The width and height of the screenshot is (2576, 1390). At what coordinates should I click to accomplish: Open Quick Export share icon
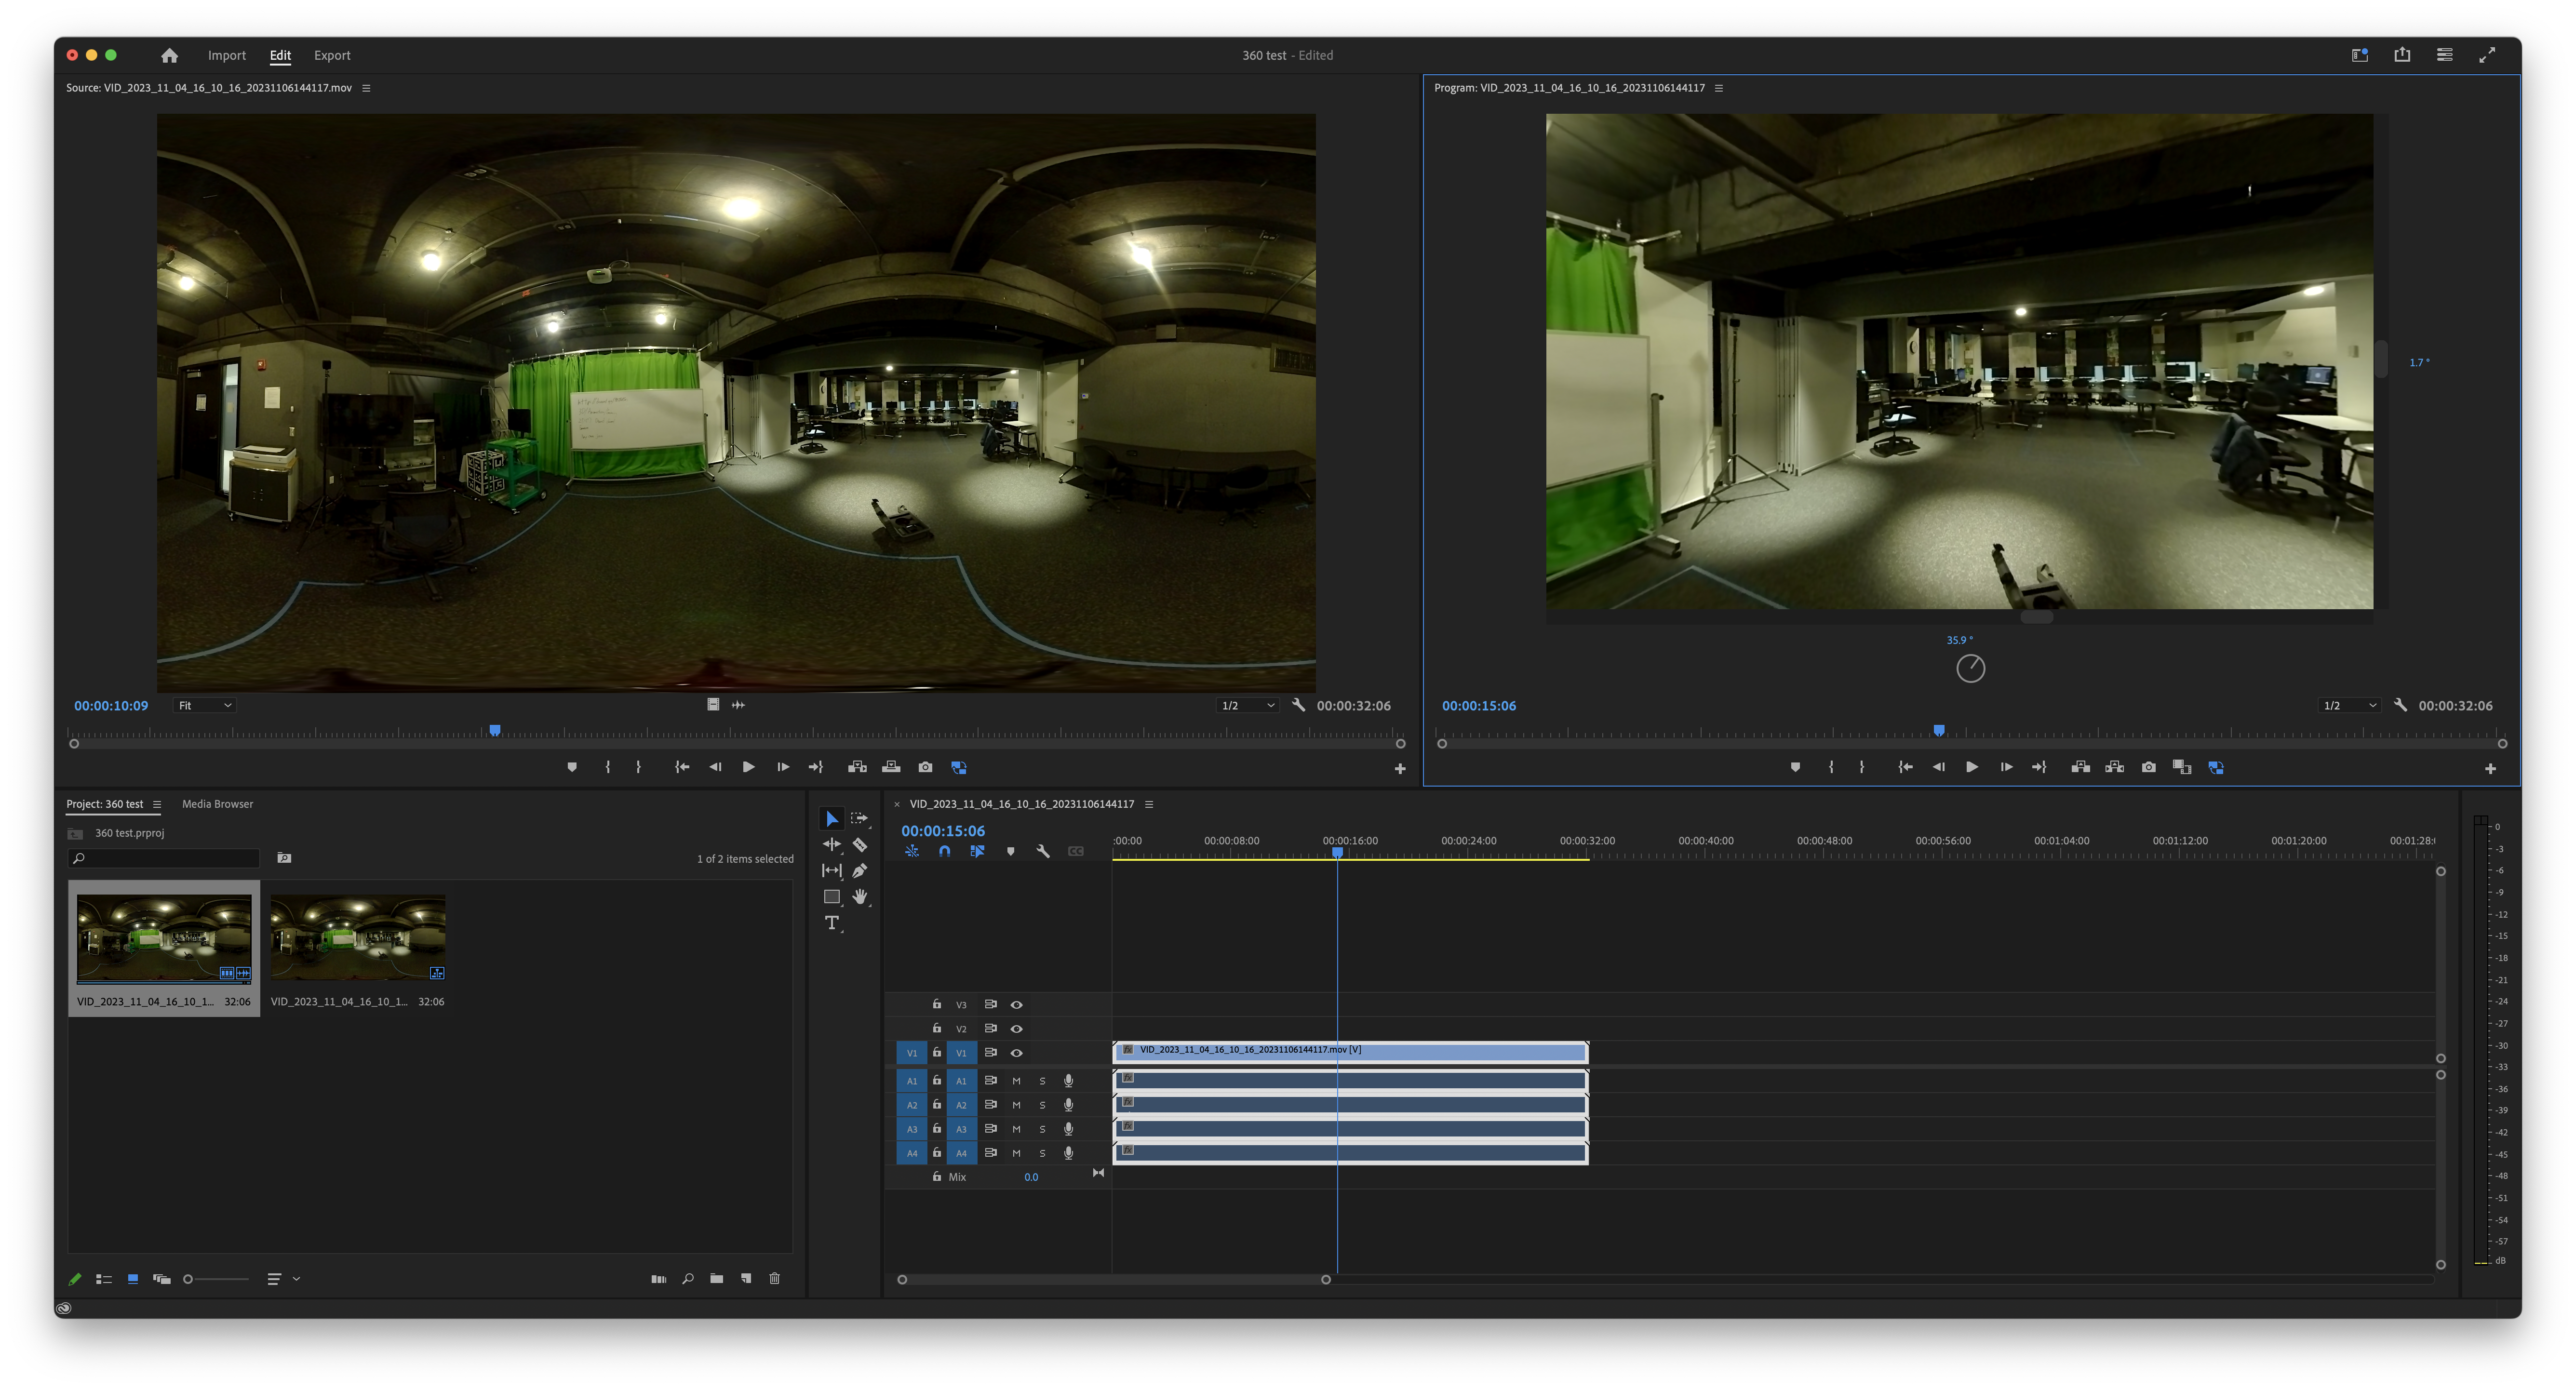[x=2402, y=56]
